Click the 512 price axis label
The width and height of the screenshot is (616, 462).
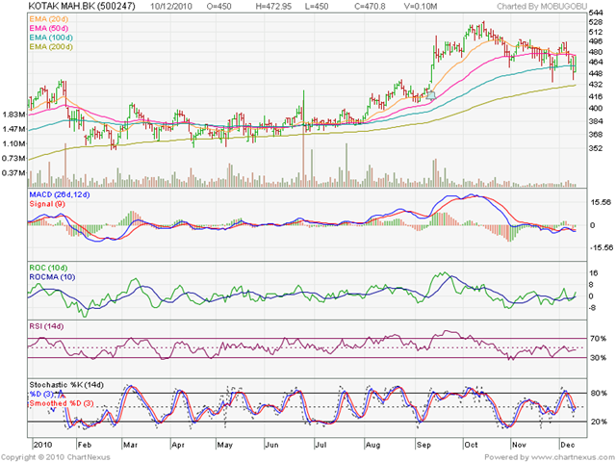coord(596,32)
